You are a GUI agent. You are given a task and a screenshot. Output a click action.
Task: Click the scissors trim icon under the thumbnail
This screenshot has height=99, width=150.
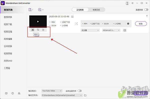[33, 30]
